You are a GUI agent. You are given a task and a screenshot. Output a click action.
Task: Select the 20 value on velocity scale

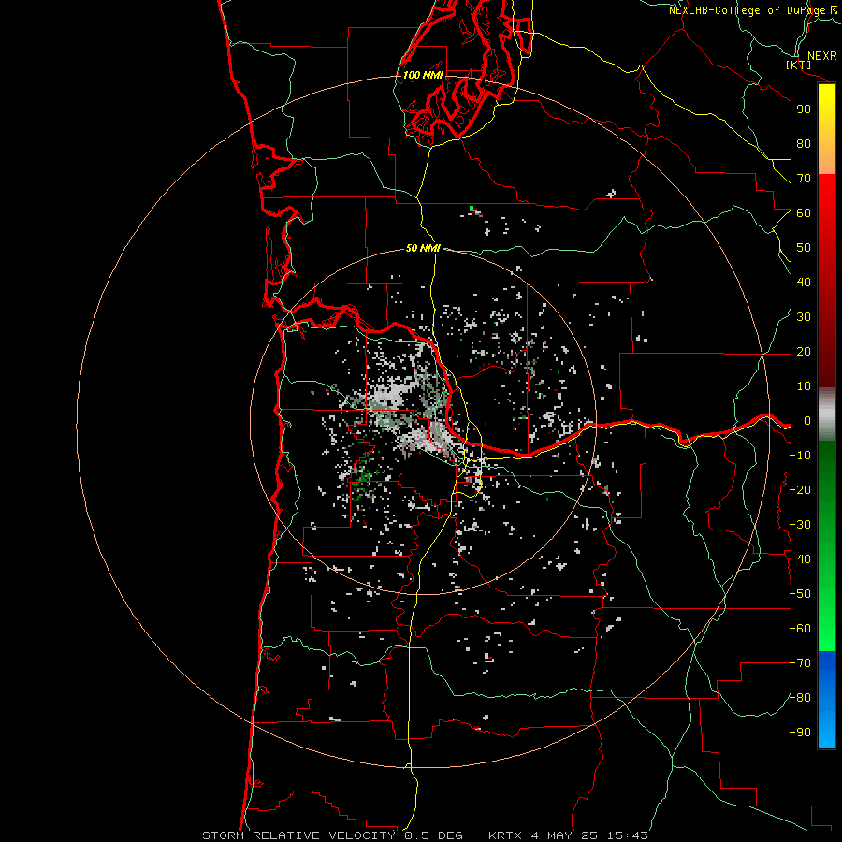click(x=804, y=352)
